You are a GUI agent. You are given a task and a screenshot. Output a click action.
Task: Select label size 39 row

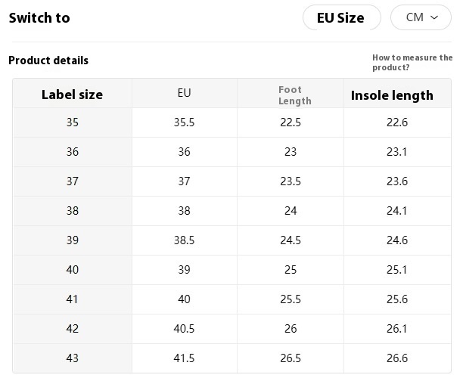pyautogui.click(x=231, y=240)
